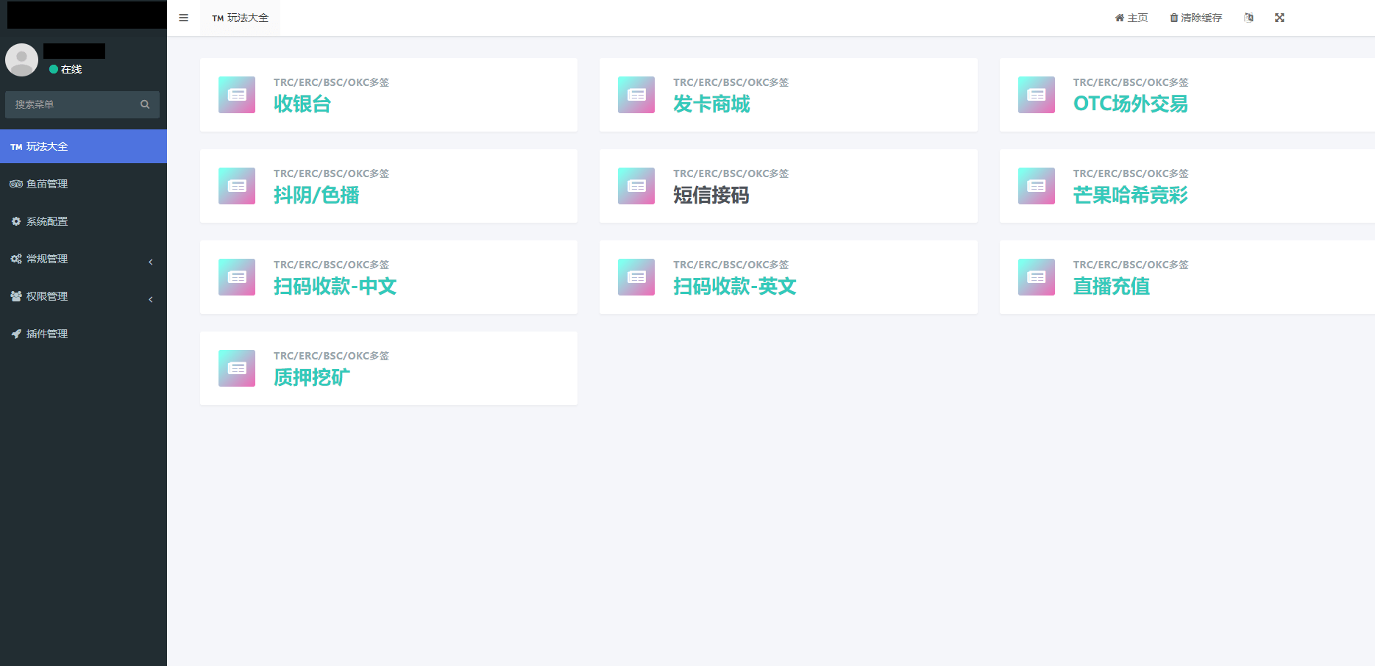Viewport: 1375px width, 666px height.
Task: Open 鱼苗管理 in the sidebar
Action: pos(47,184)
